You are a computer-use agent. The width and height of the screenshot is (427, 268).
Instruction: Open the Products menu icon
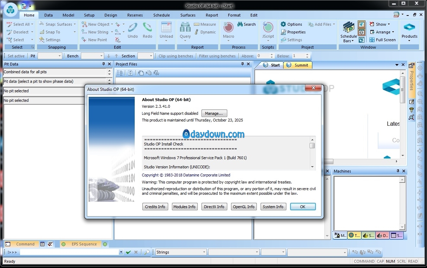[x=409, y=27]
